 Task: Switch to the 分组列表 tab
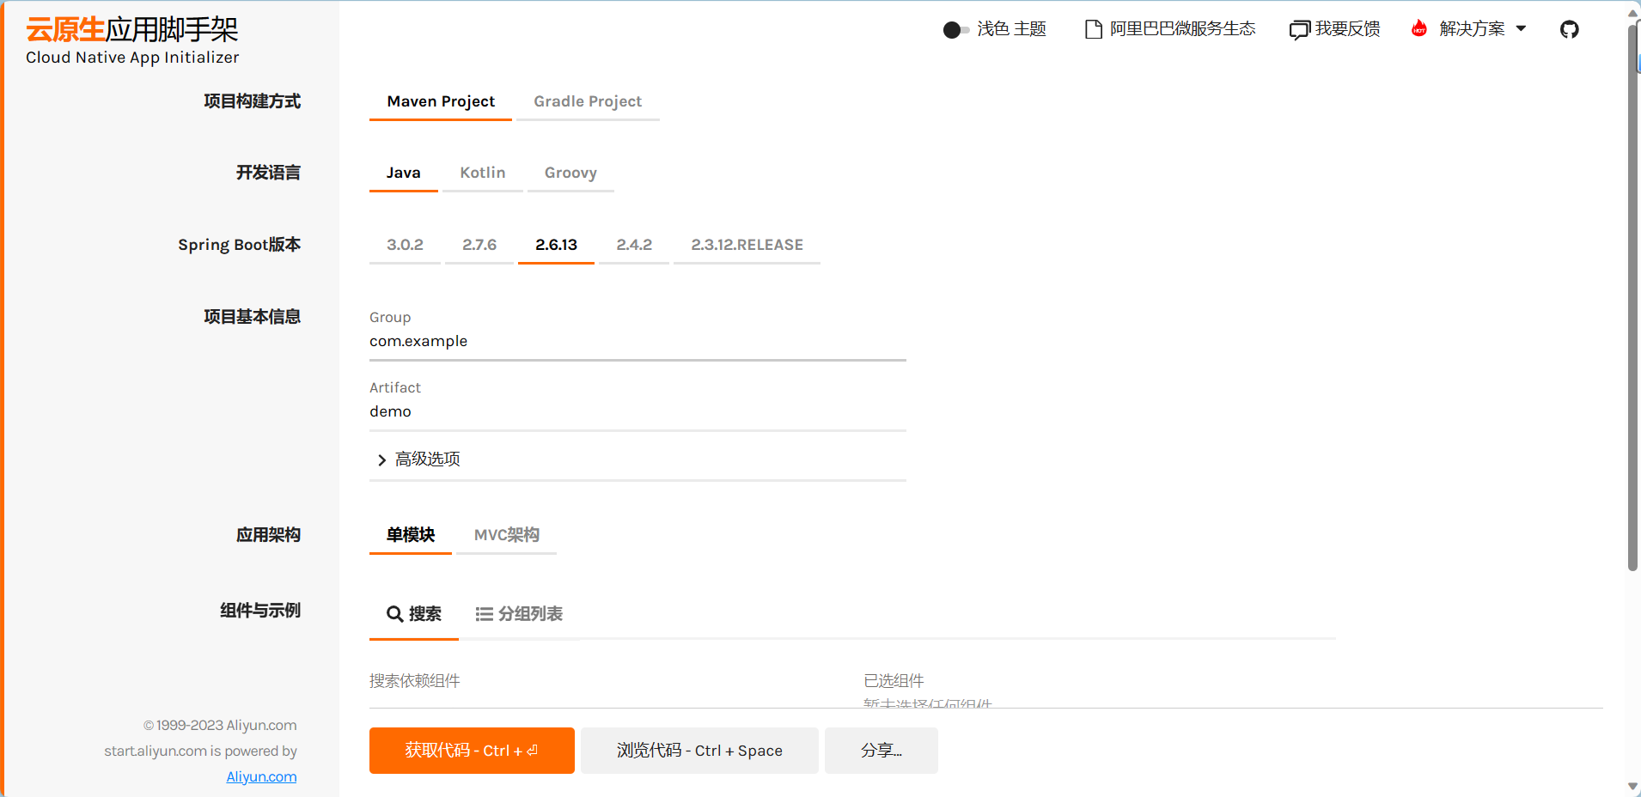(x=519, y=614)
